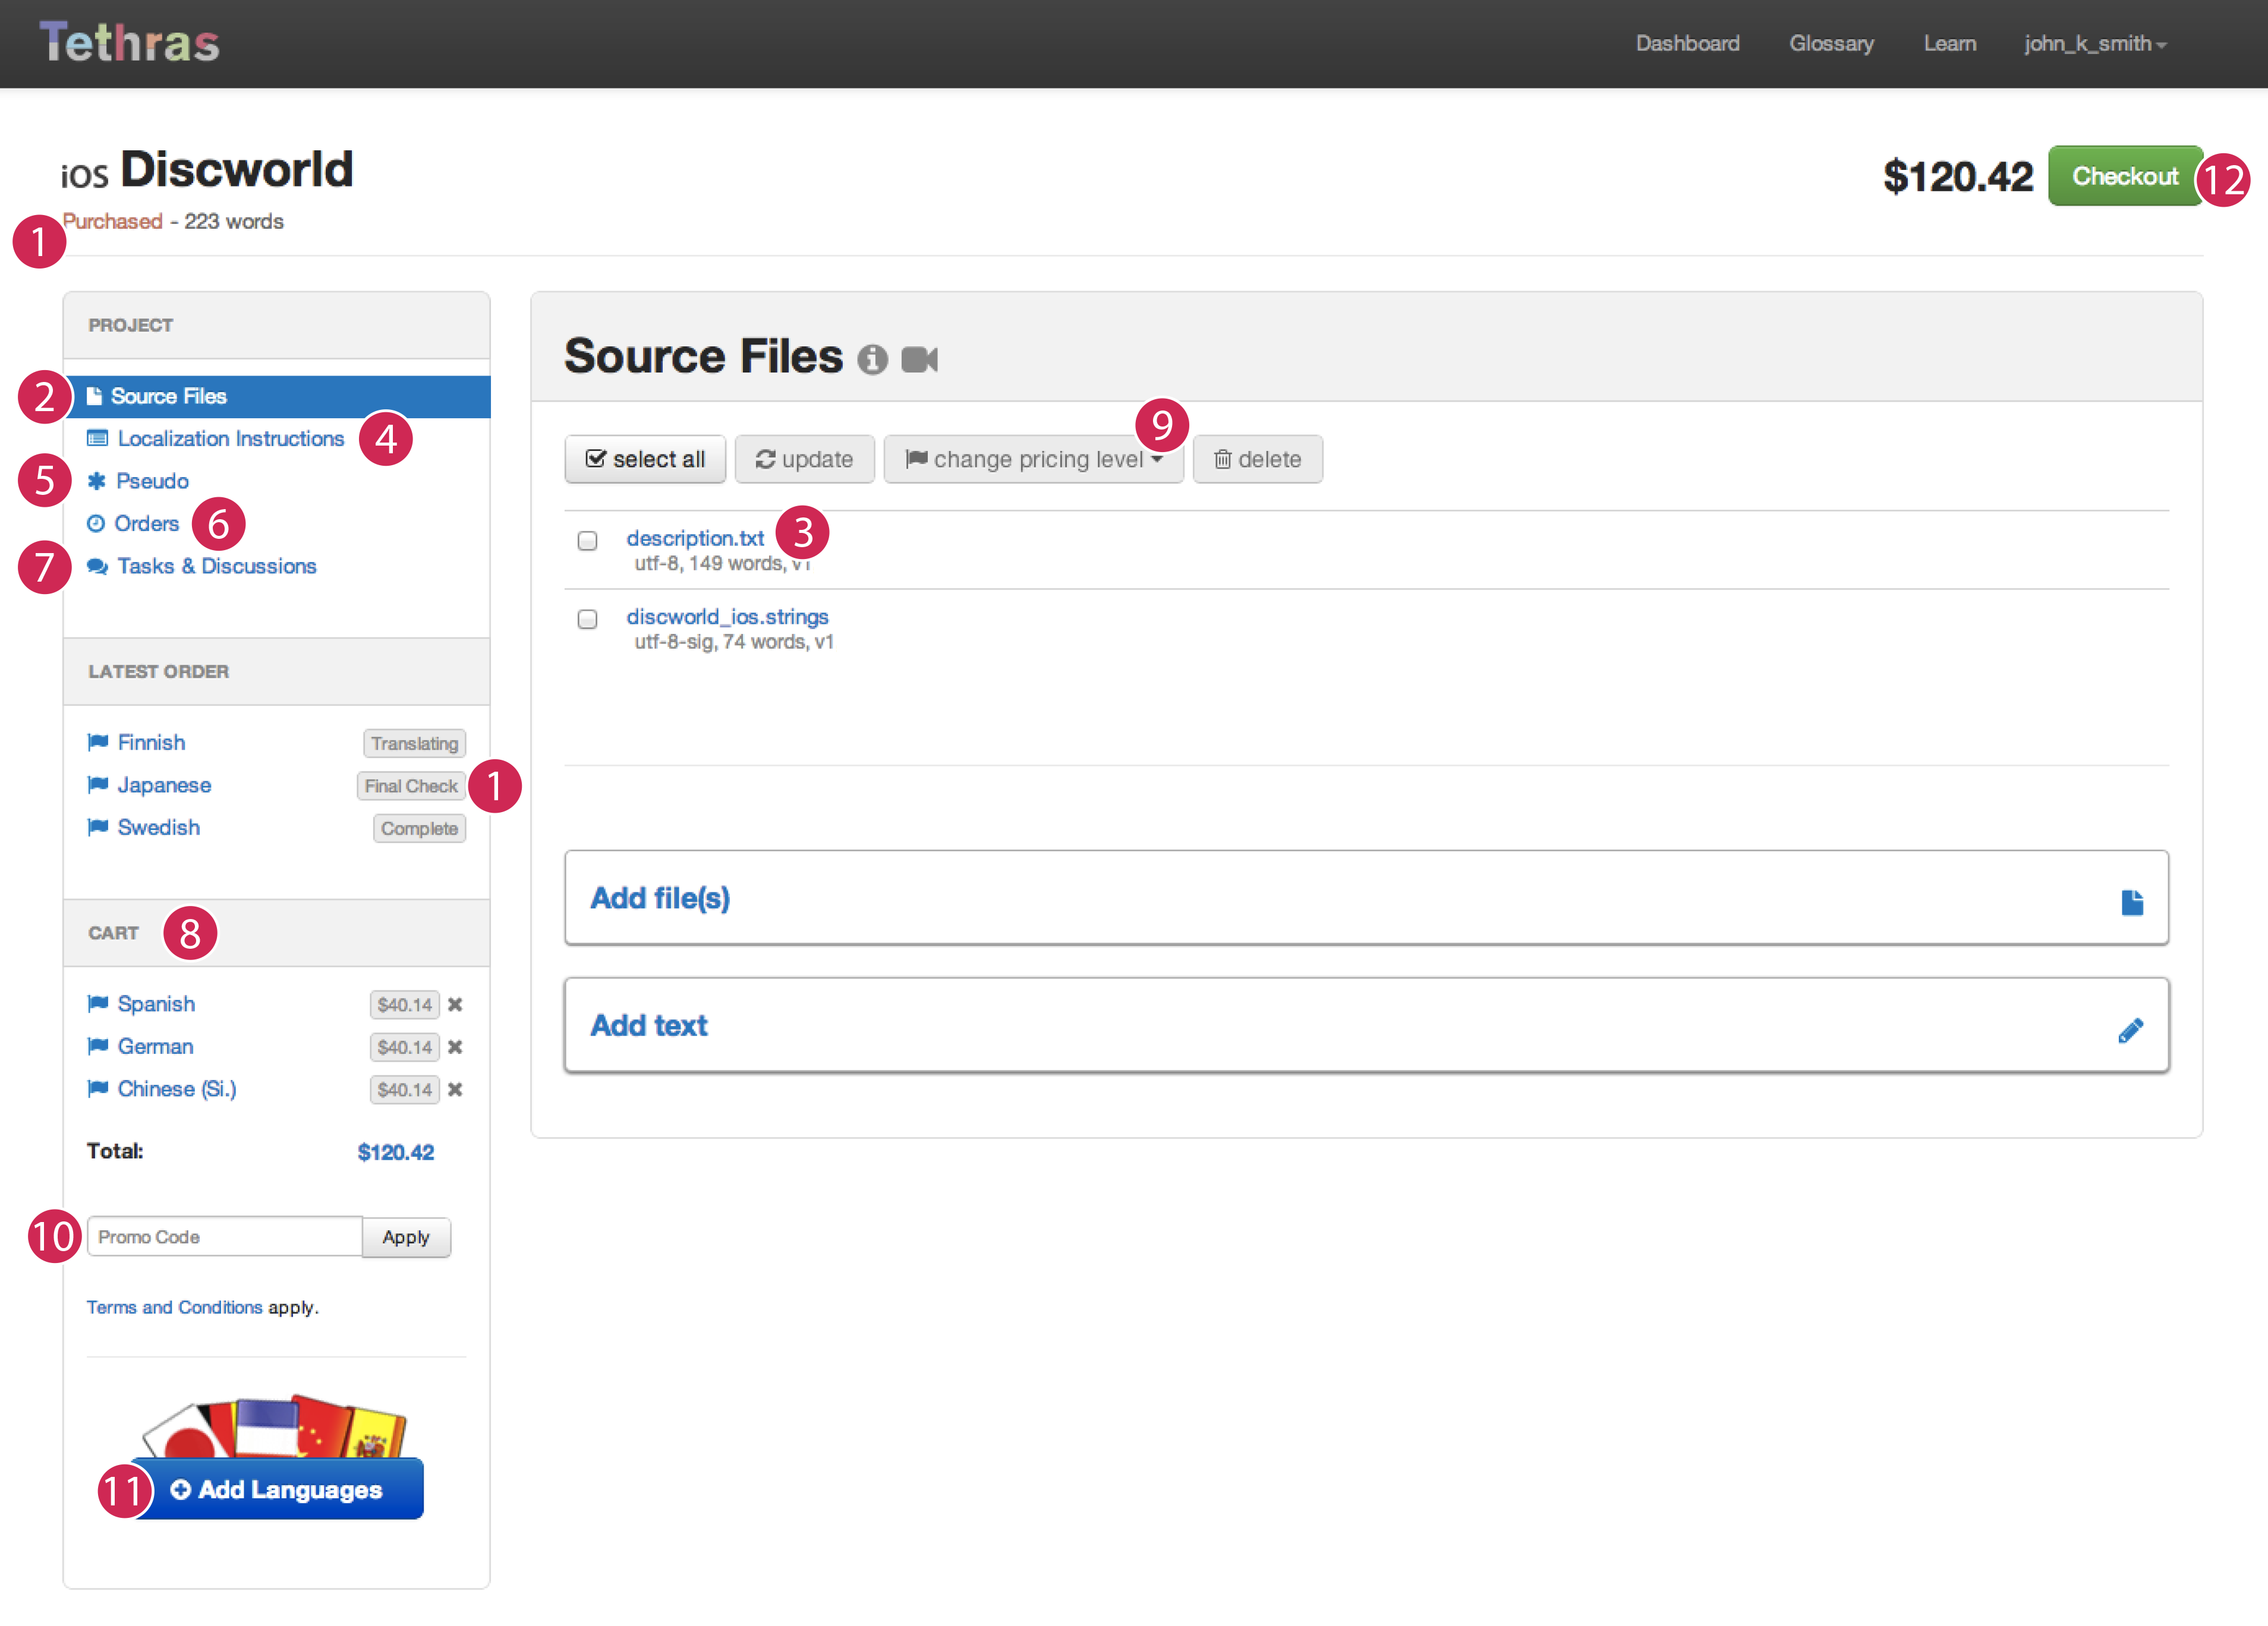Click the flag icon next to Chinese (Si.)
2268x1626 pixels.
pyautogui.click(x=98, y=1088)
